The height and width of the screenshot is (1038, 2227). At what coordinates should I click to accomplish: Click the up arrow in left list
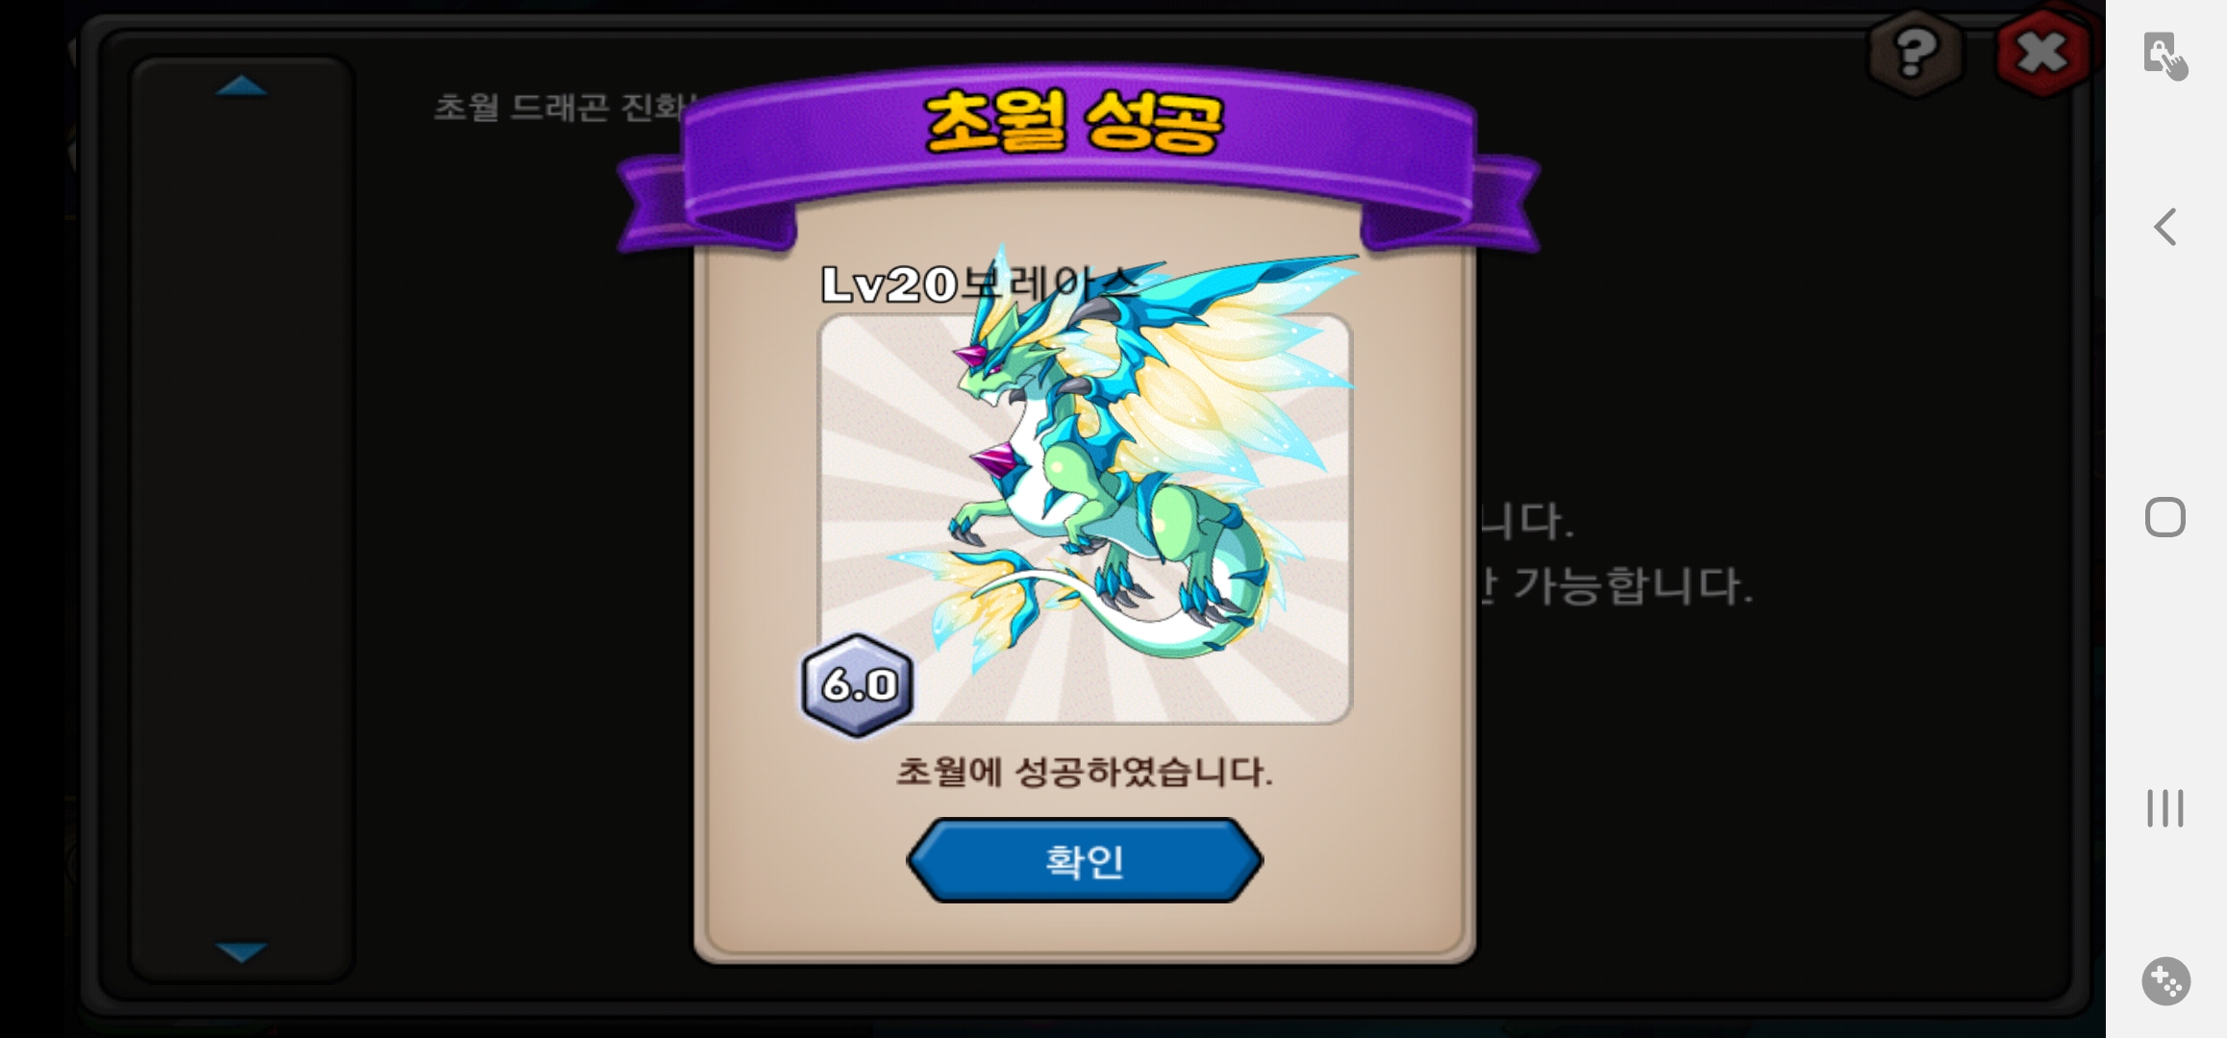pyautogui.click(x=242, y=86)
